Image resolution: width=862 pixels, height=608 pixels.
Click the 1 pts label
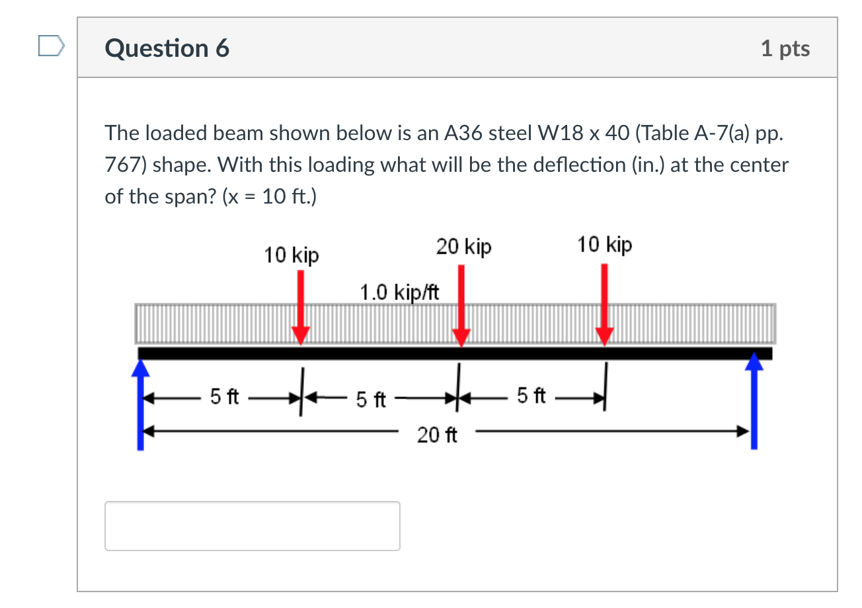point(785,47)
